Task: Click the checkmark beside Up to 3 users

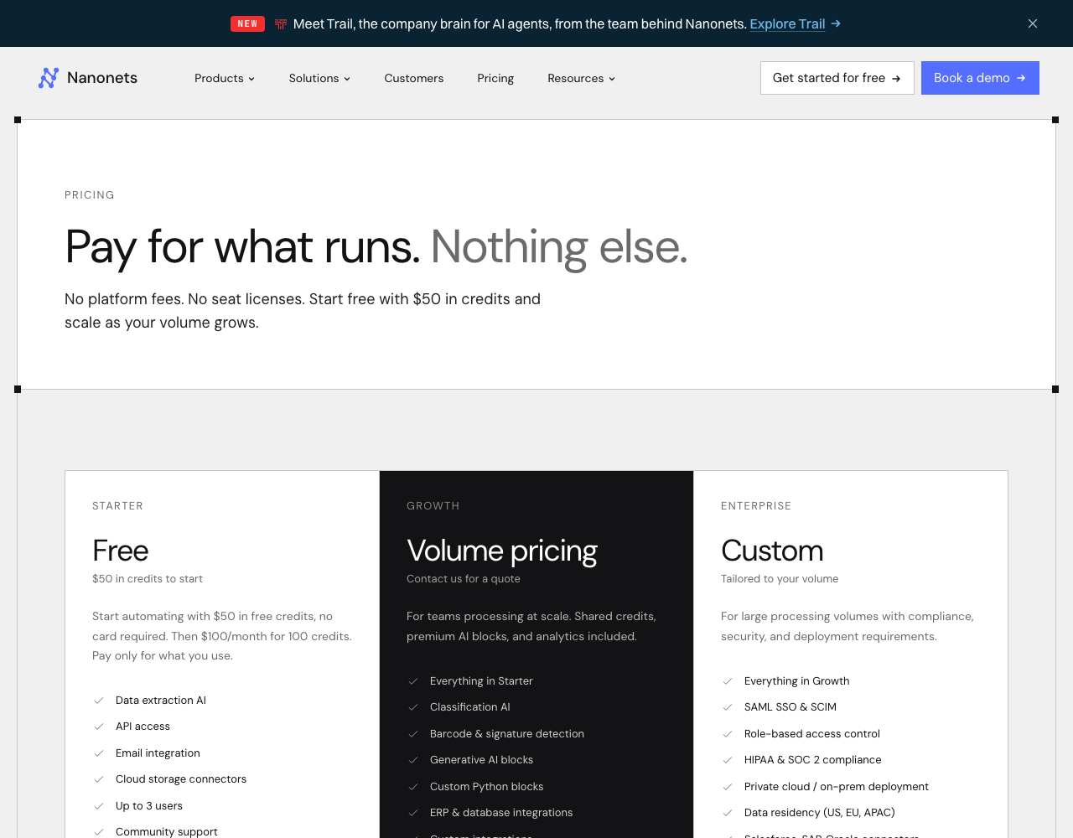Action: click(x=99, y=806)
